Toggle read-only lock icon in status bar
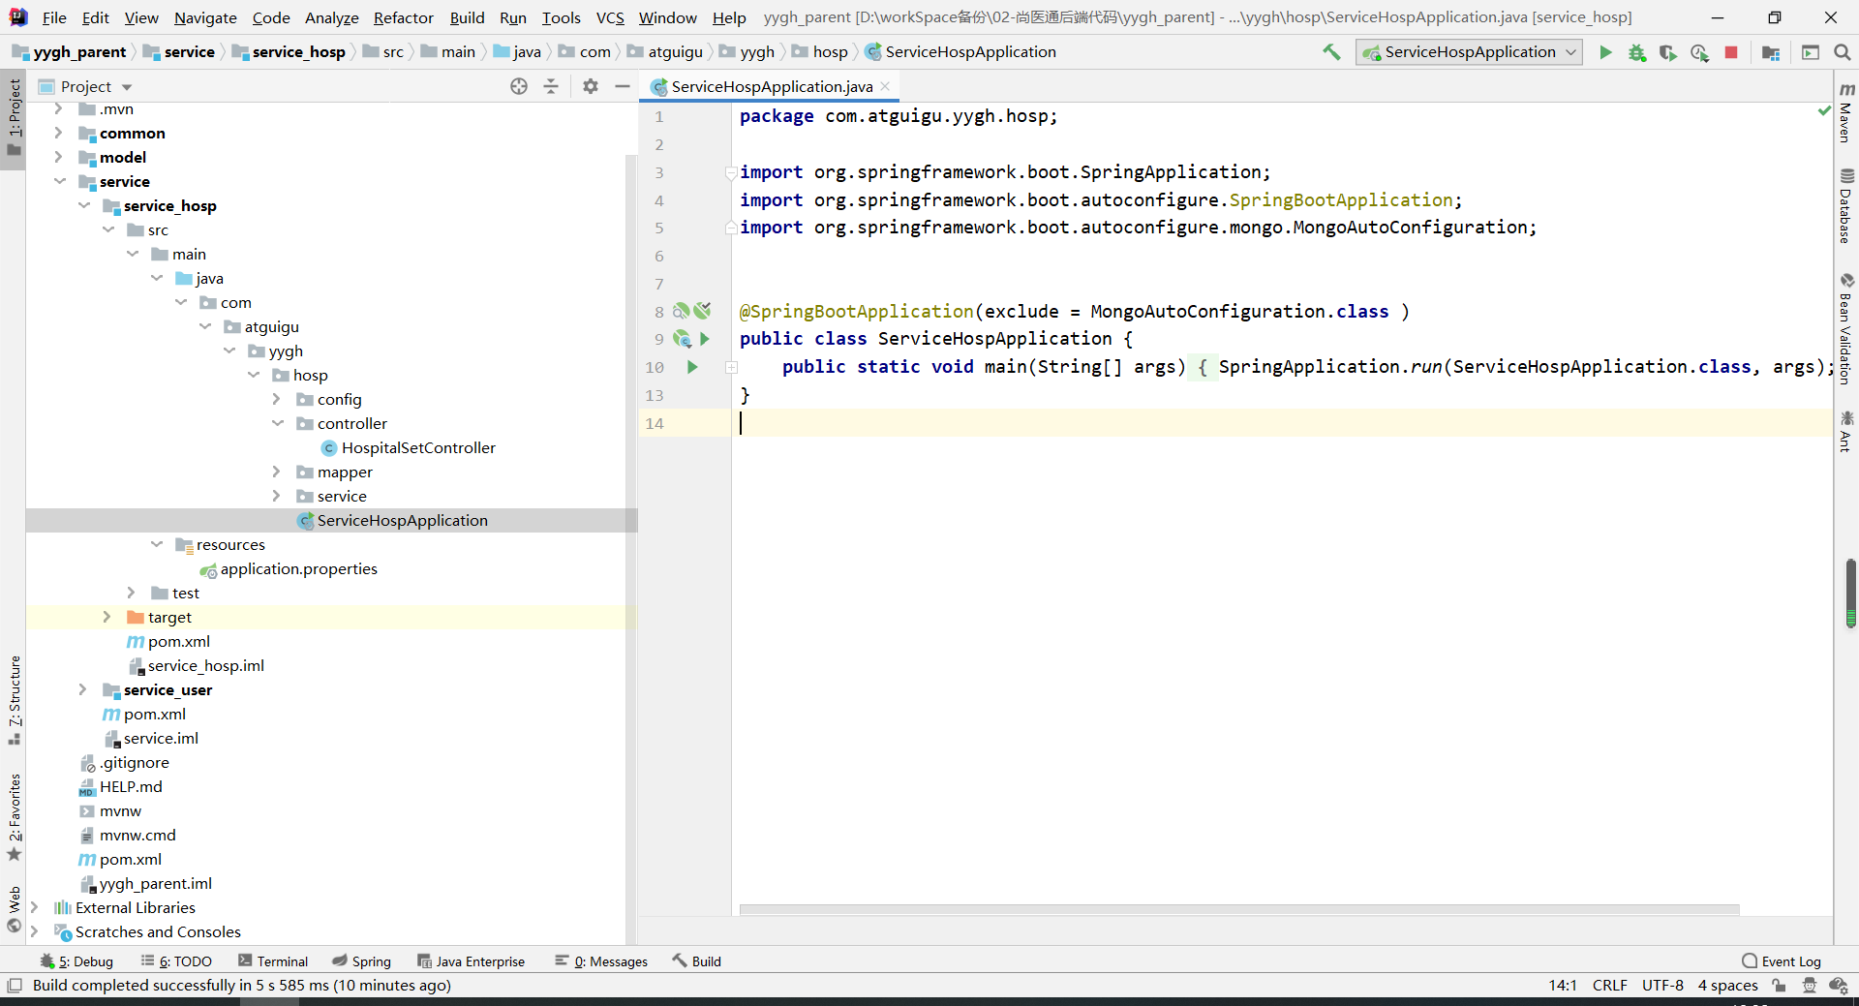 pos(1779,986)
